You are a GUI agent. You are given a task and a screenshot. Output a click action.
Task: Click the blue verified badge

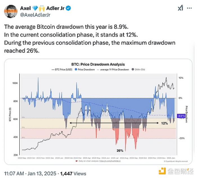[x=68, y=8]
